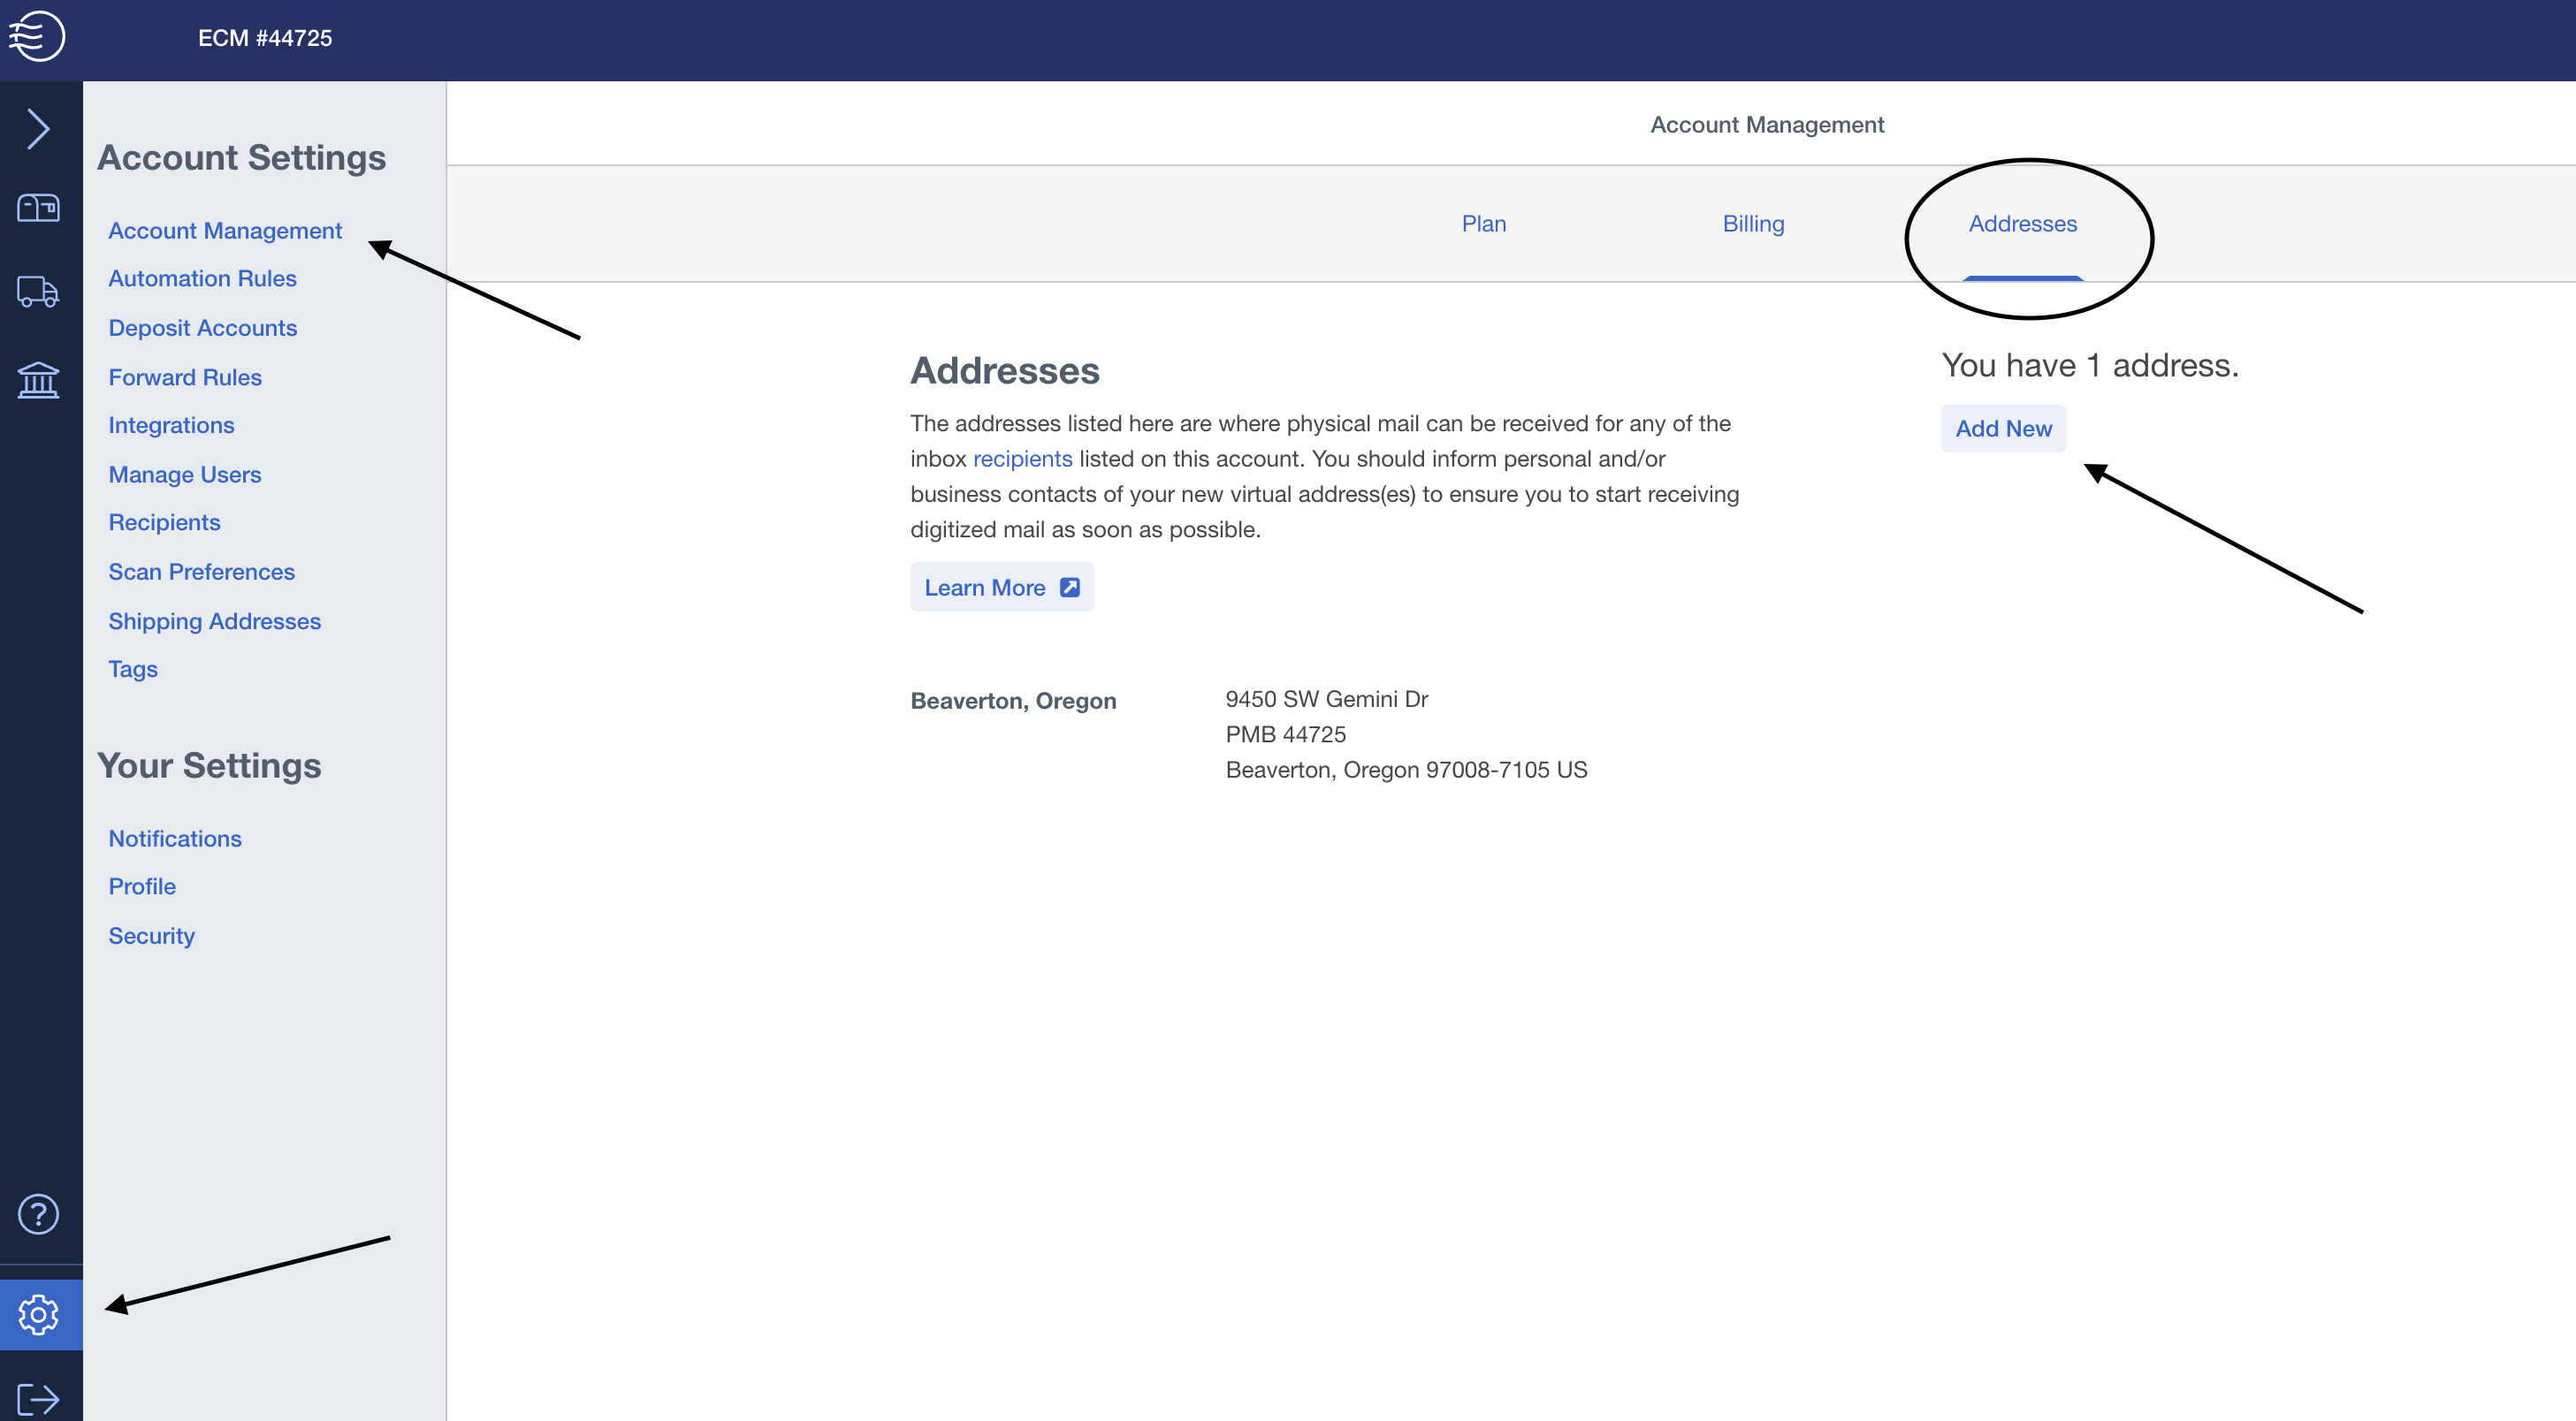Open Forward Rules settings

click(185, 377)
